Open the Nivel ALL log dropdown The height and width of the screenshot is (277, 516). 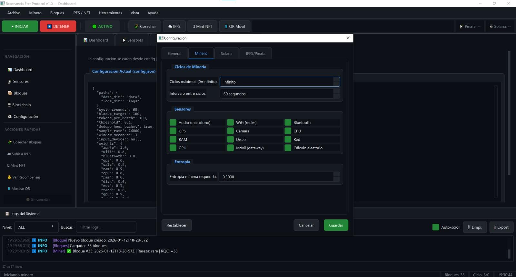coord(36,227)
